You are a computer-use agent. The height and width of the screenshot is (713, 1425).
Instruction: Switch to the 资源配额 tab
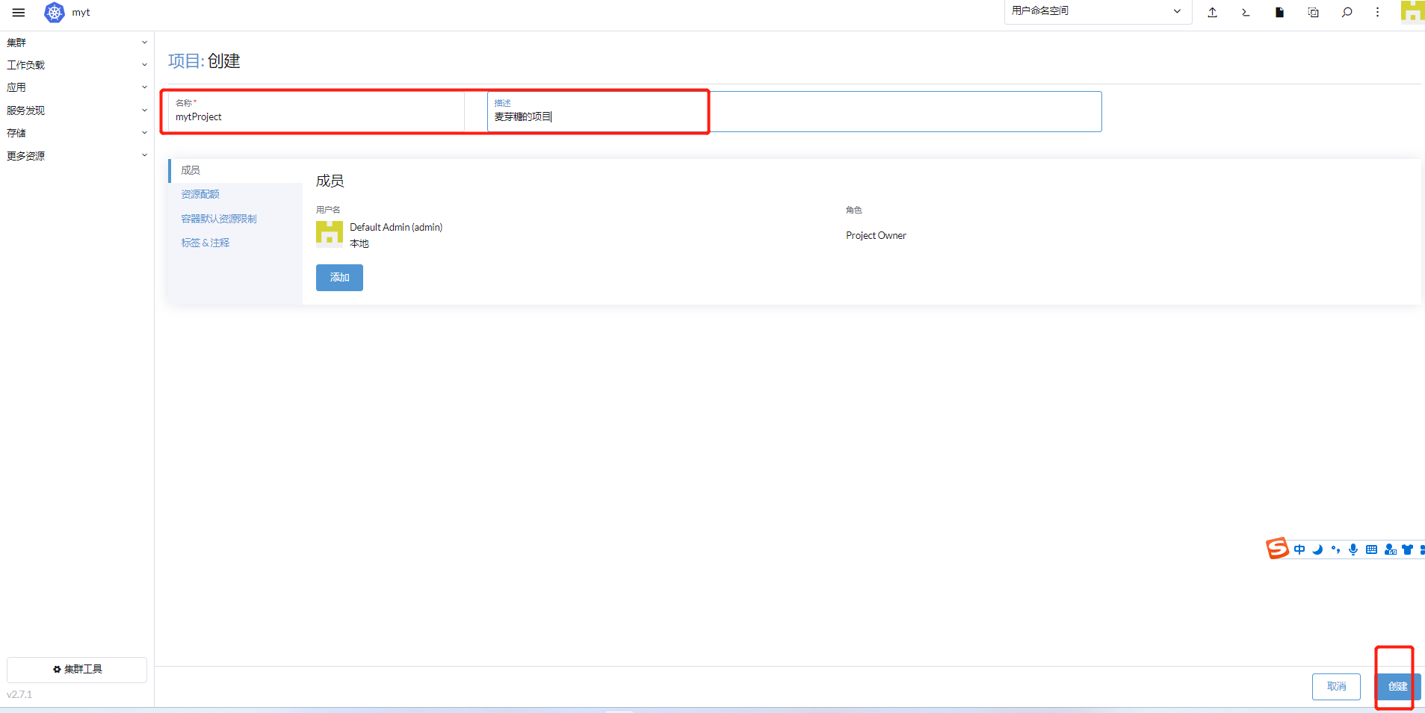[x=236, y=194]
